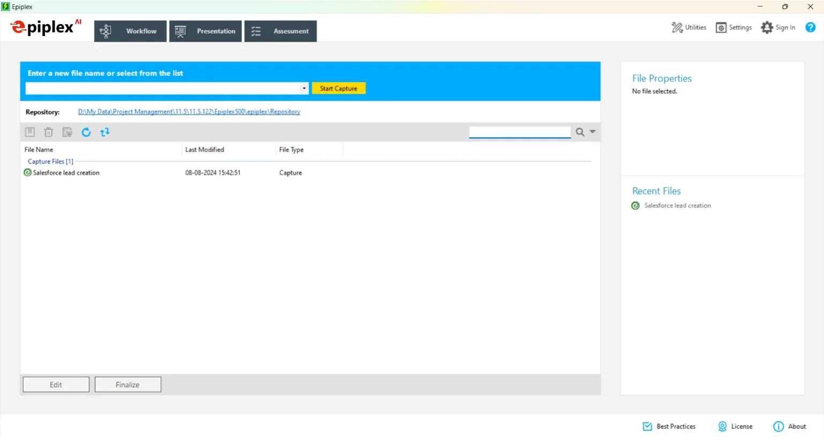Open Salesforce lead creation in Recent Files
The image size is (824, 444).
point(677,206)
